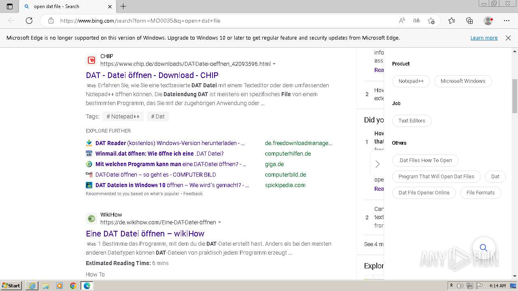Image resolution: width=518 pixels, height=291 pixels.
Task: Select 'Dat File Opener Online' chip
Action: [x=424, y=192]
